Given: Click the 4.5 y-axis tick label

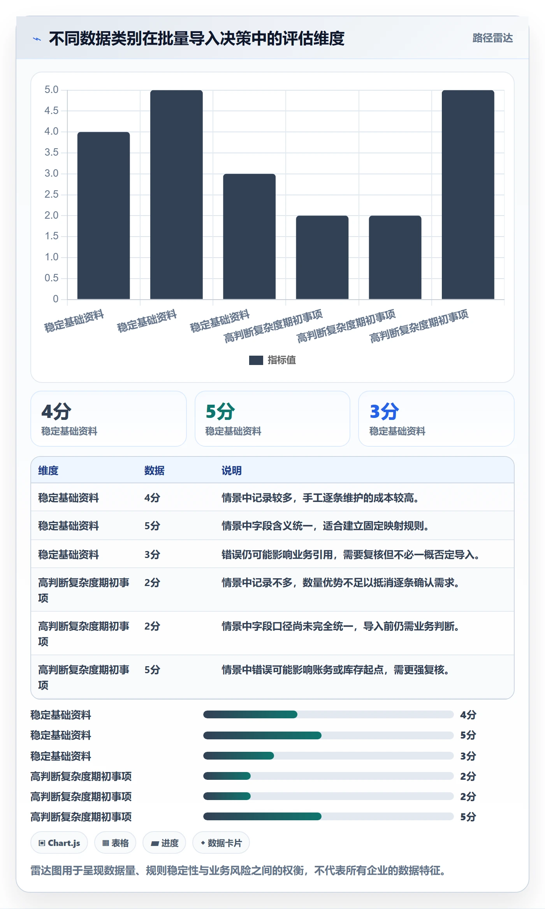Looking at the screenshot, I should coord(51,111).
